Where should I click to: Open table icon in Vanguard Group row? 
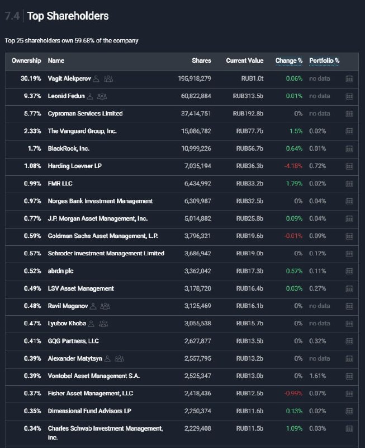[349, 131]
